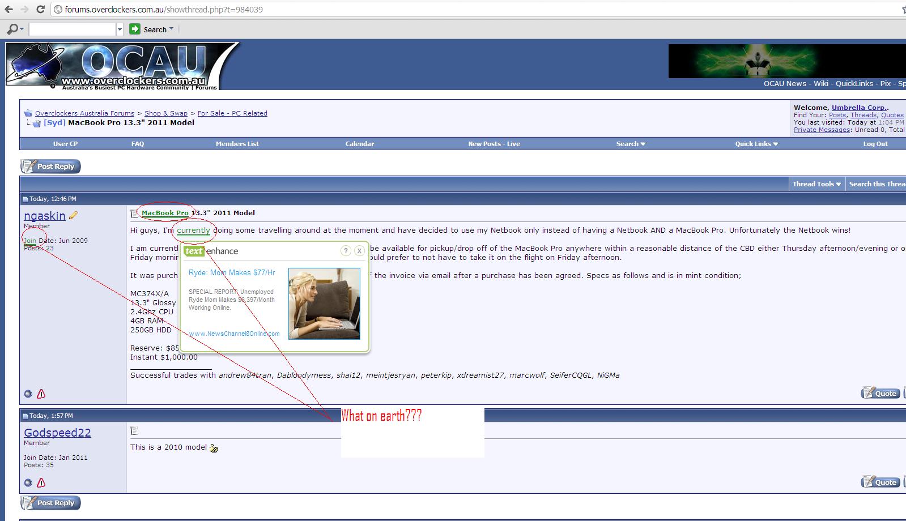The image size is (906, 521).
Task: Open OCAU News link
Action: (x=785, y=83)
